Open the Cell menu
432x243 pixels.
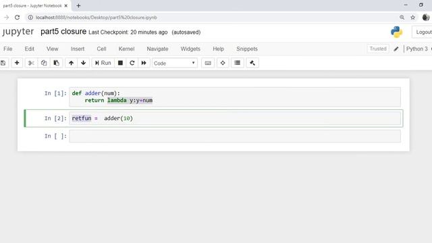[x=101, y=49]
